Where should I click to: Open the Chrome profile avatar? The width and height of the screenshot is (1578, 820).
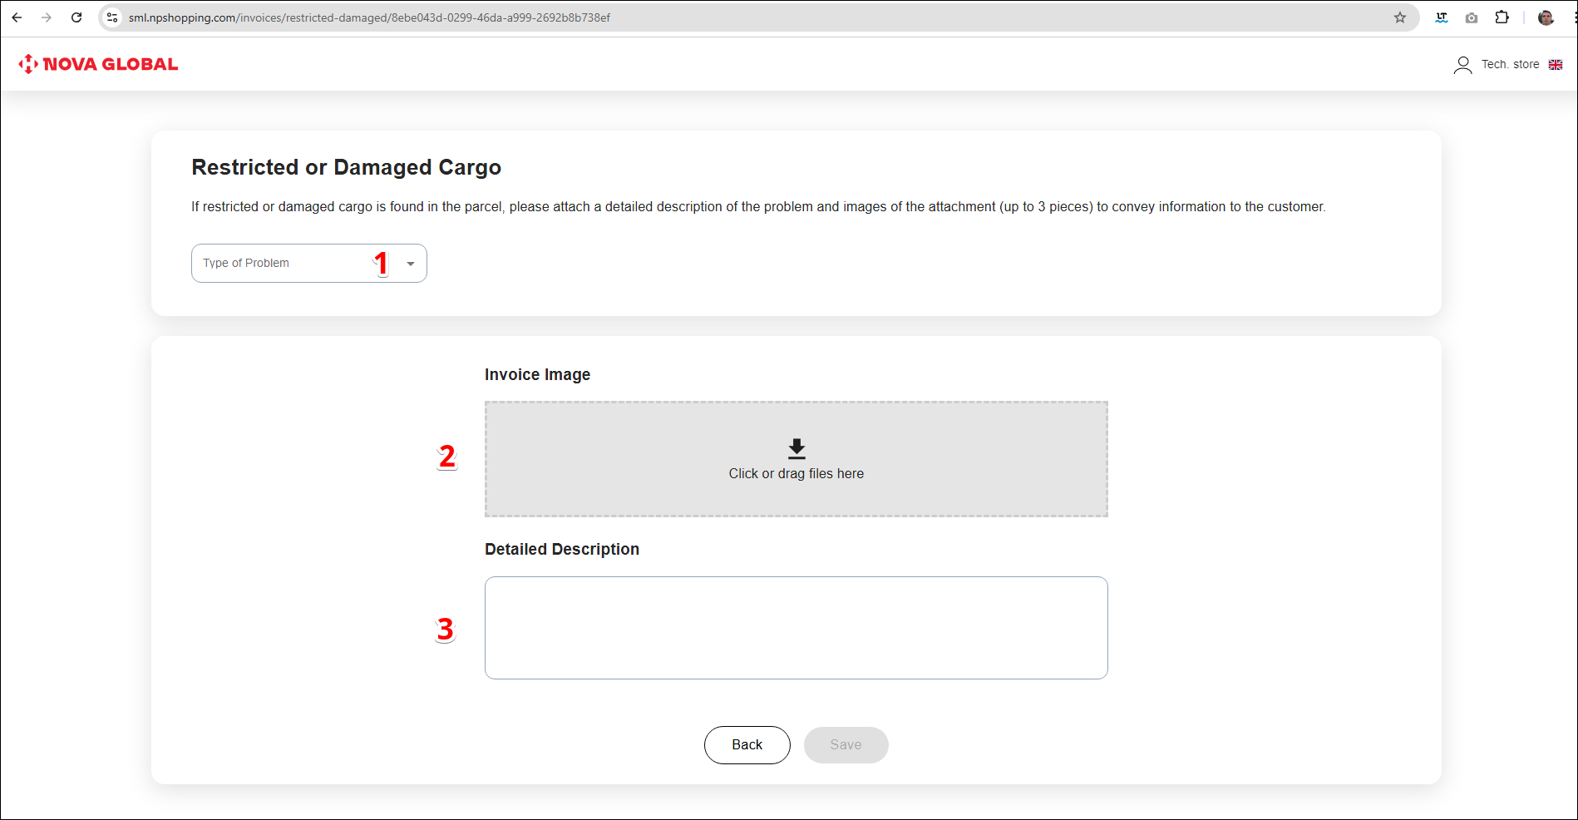point(1546,17)
